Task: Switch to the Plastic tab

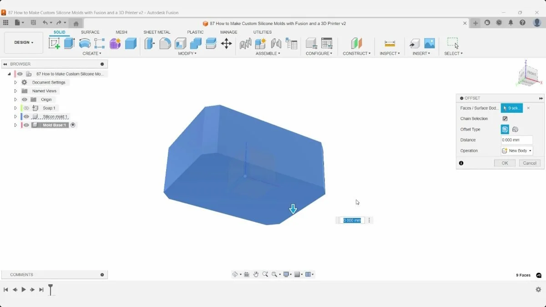Action: [195, 32]
